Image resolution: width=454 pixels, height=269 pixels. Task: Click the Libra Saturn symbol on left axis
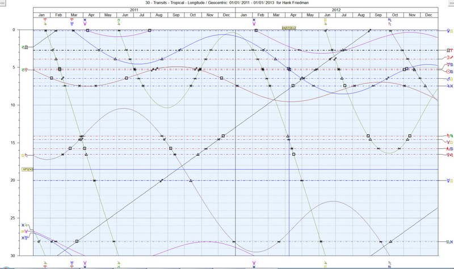coord(24,155)
